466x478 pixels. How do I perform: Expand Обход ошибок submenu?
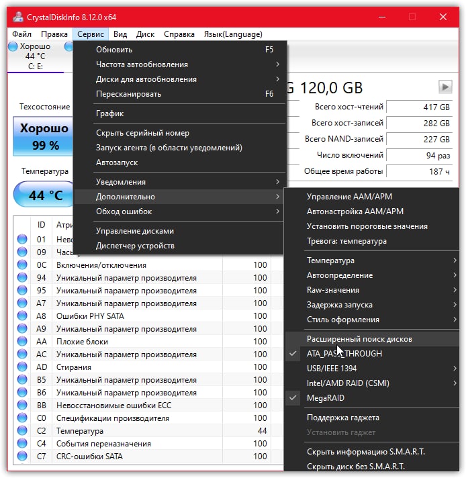point(179,211)
